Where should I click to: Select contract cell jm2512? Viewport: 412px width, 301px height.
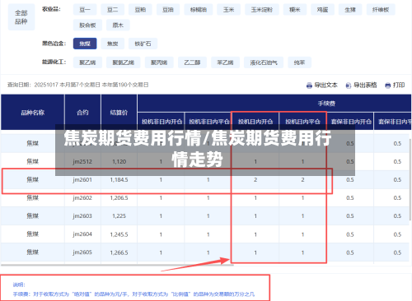point(82,162)
